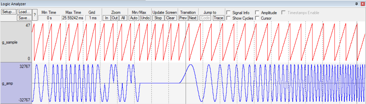Image resolution: width=366 pixels, height=104 pixels.
Task: Stop the screen update
Action: [x=158, y=18]
